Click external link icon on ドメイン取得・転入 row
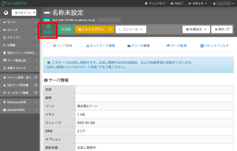The width and height of the screenshot is (237, 151). 36,77
